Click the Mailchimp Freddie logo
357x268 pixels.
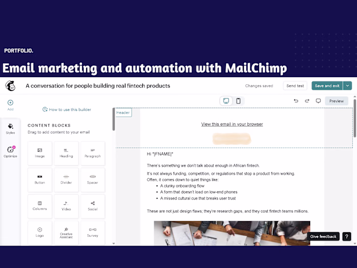click(x=10, y=86)
